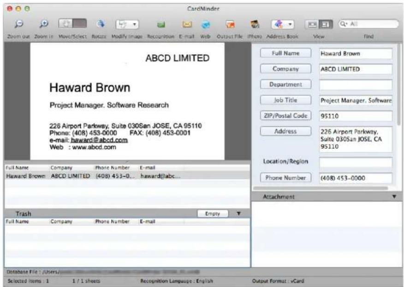
Task: Click the Recognition Language : English status
Action: (177, 281)
